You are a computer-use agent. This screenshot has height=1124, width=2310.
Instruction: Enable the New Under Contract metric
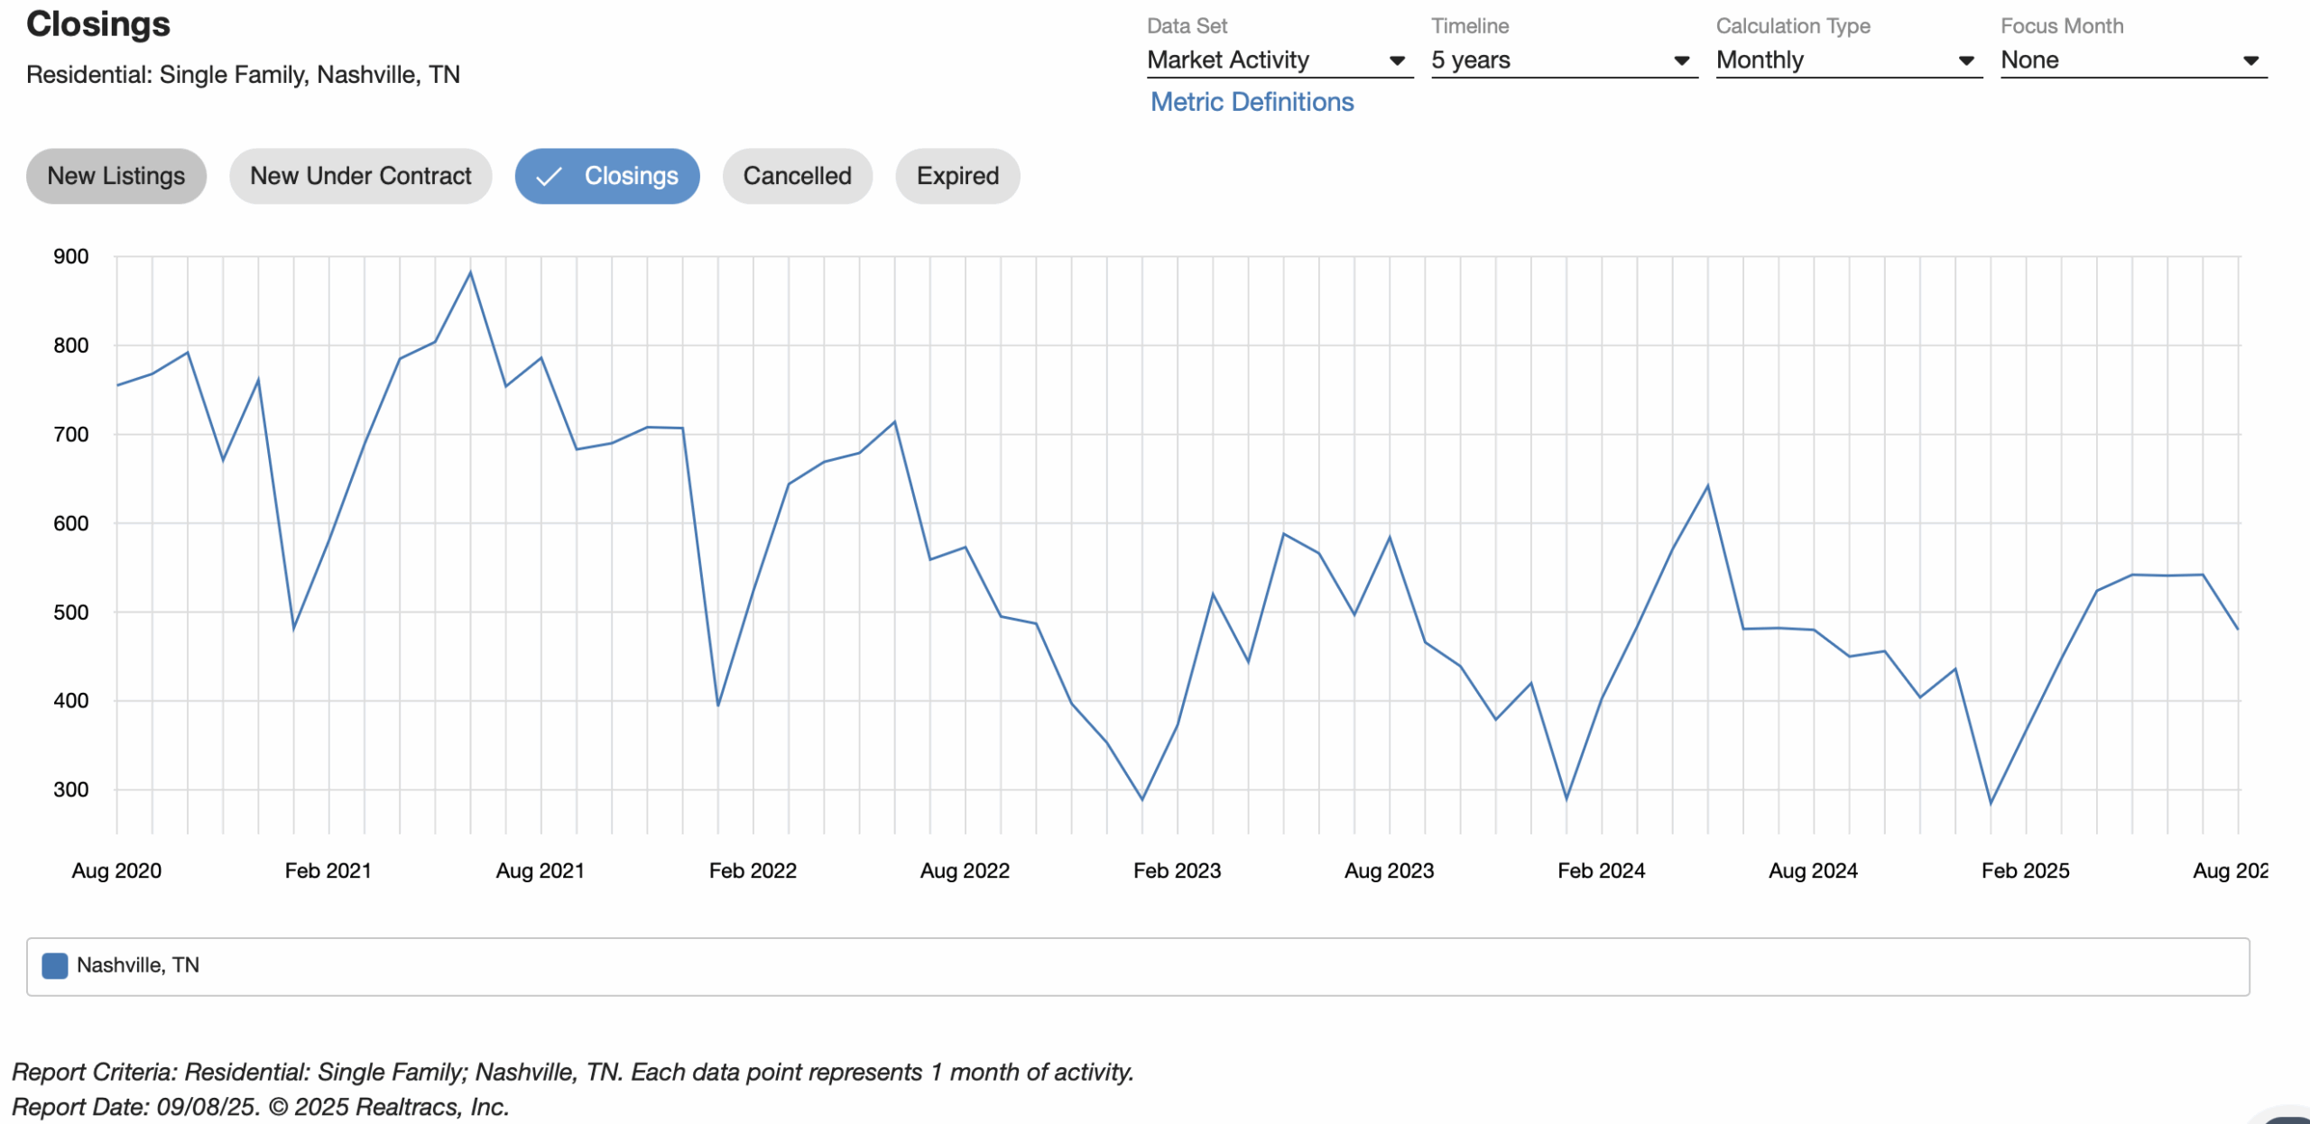[360, 177]
